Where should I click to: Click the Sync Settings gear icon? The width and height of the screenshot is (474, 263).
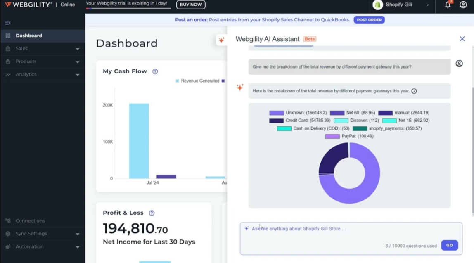[8, 234]
